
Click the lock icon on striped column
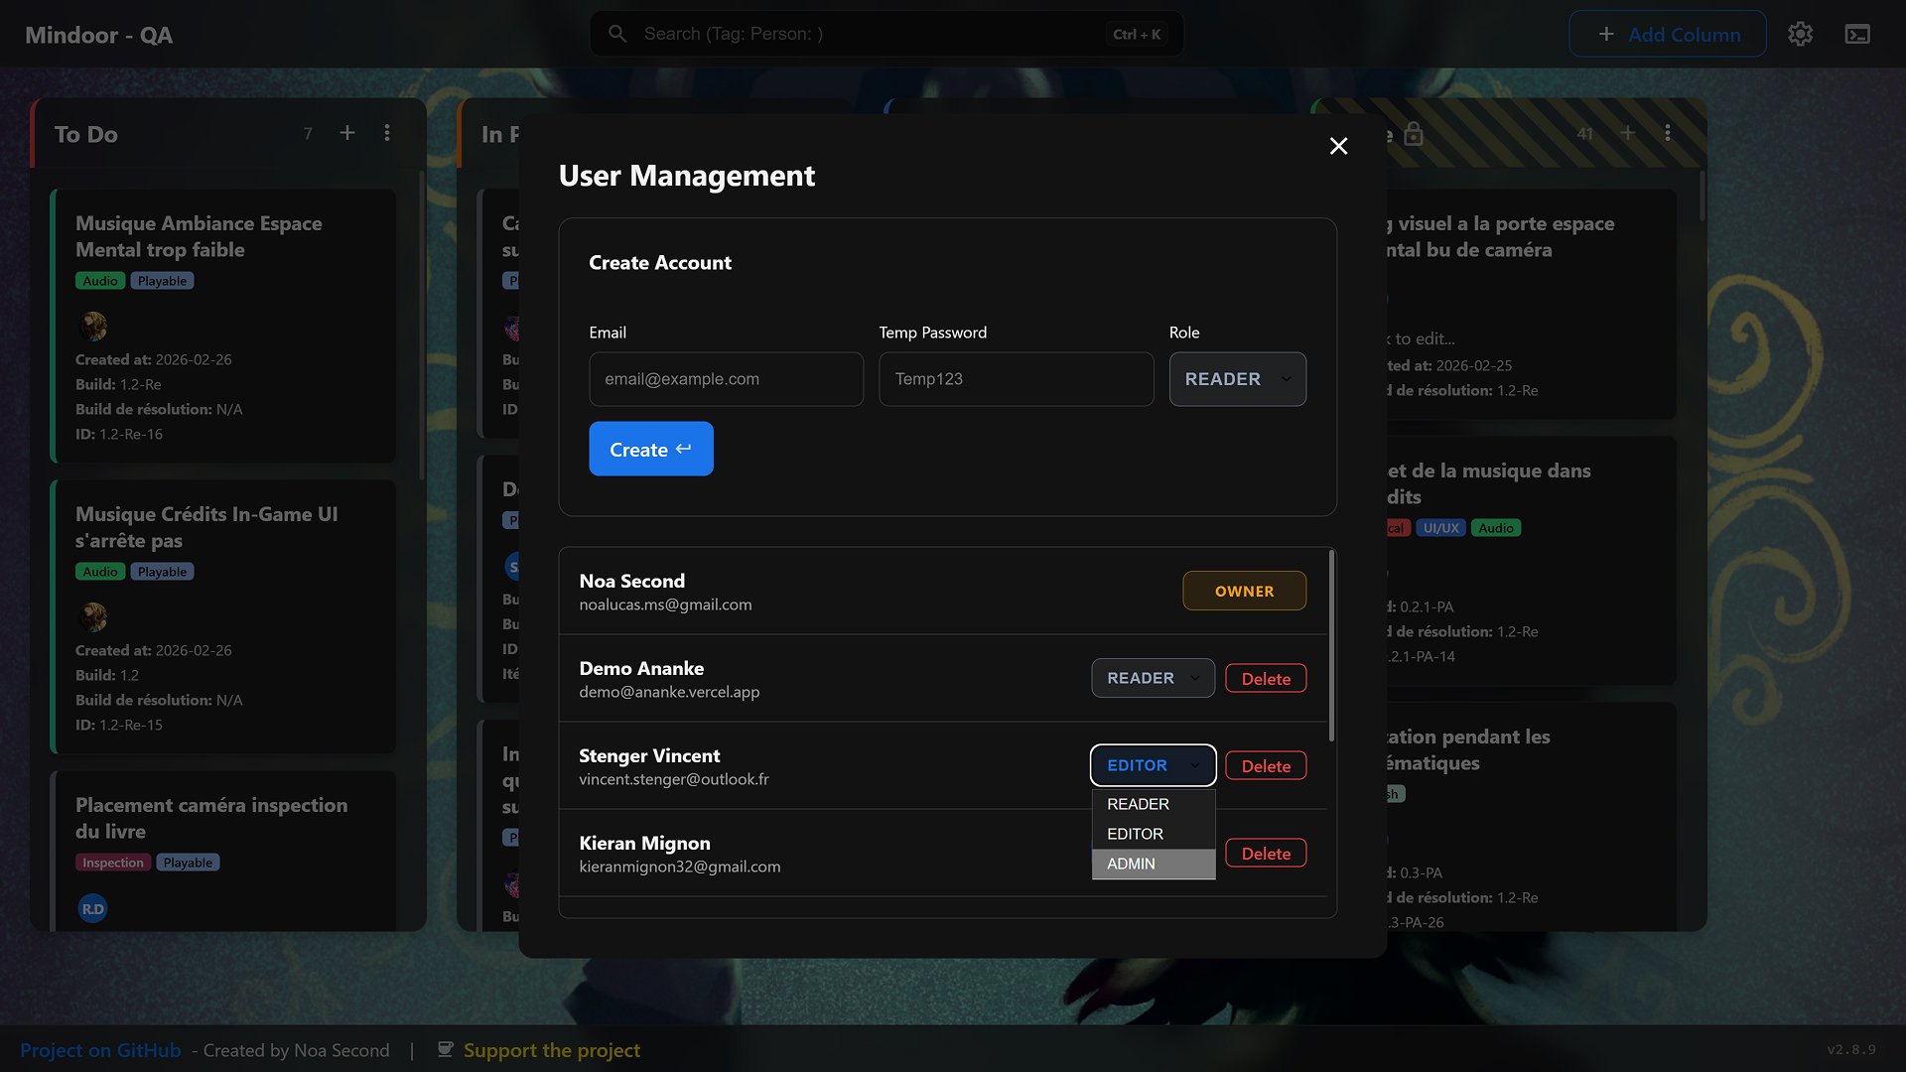pos(1414,134)
